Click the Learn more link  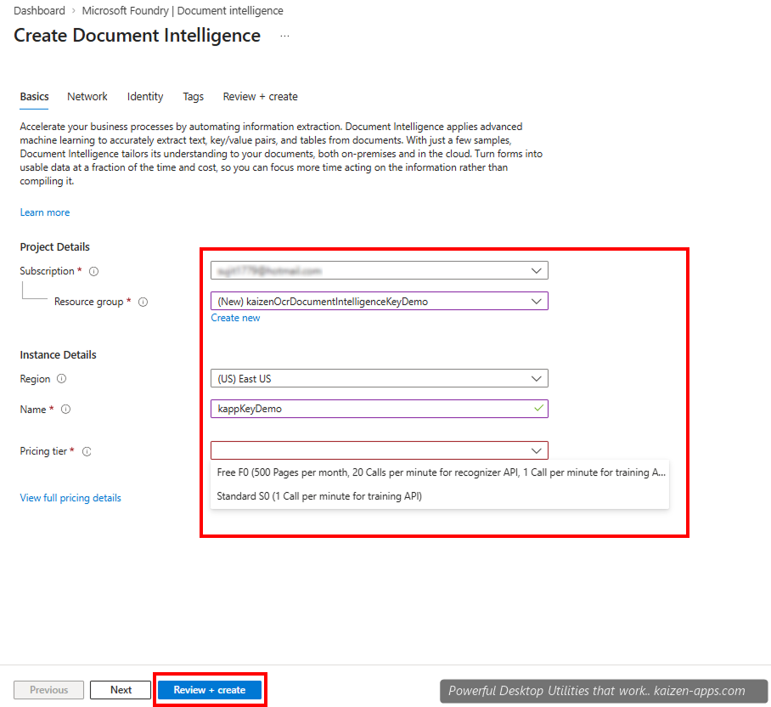tap(44, 212)
